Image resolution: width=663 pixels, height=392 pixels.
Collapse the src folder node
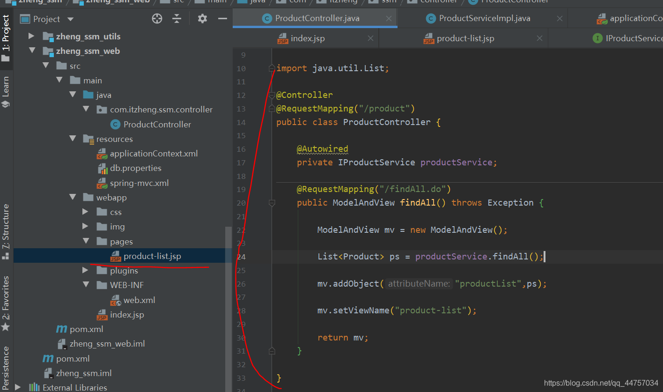pyautogui.click(x=45, y=66)
